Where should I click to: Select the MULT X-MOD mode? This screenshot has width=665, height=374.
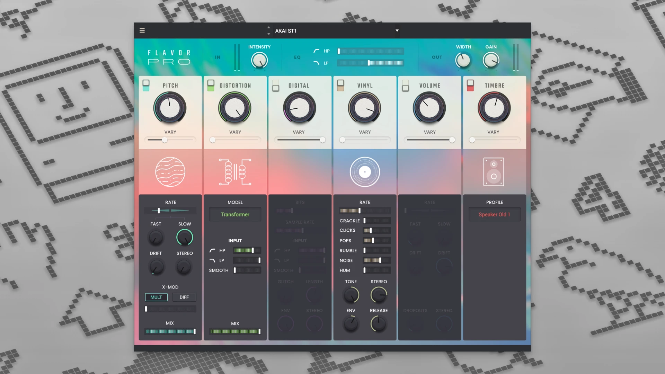156,297
